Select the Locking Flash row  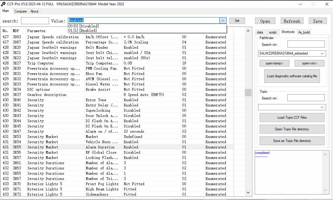pos(117,158)
